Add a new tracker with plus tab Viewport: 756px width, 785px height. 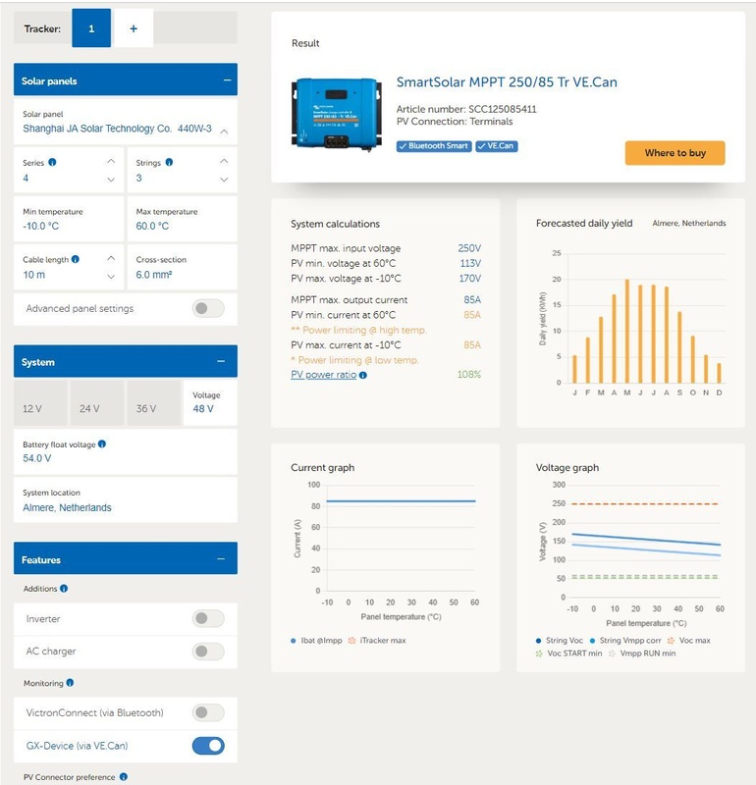click(134, 28)
